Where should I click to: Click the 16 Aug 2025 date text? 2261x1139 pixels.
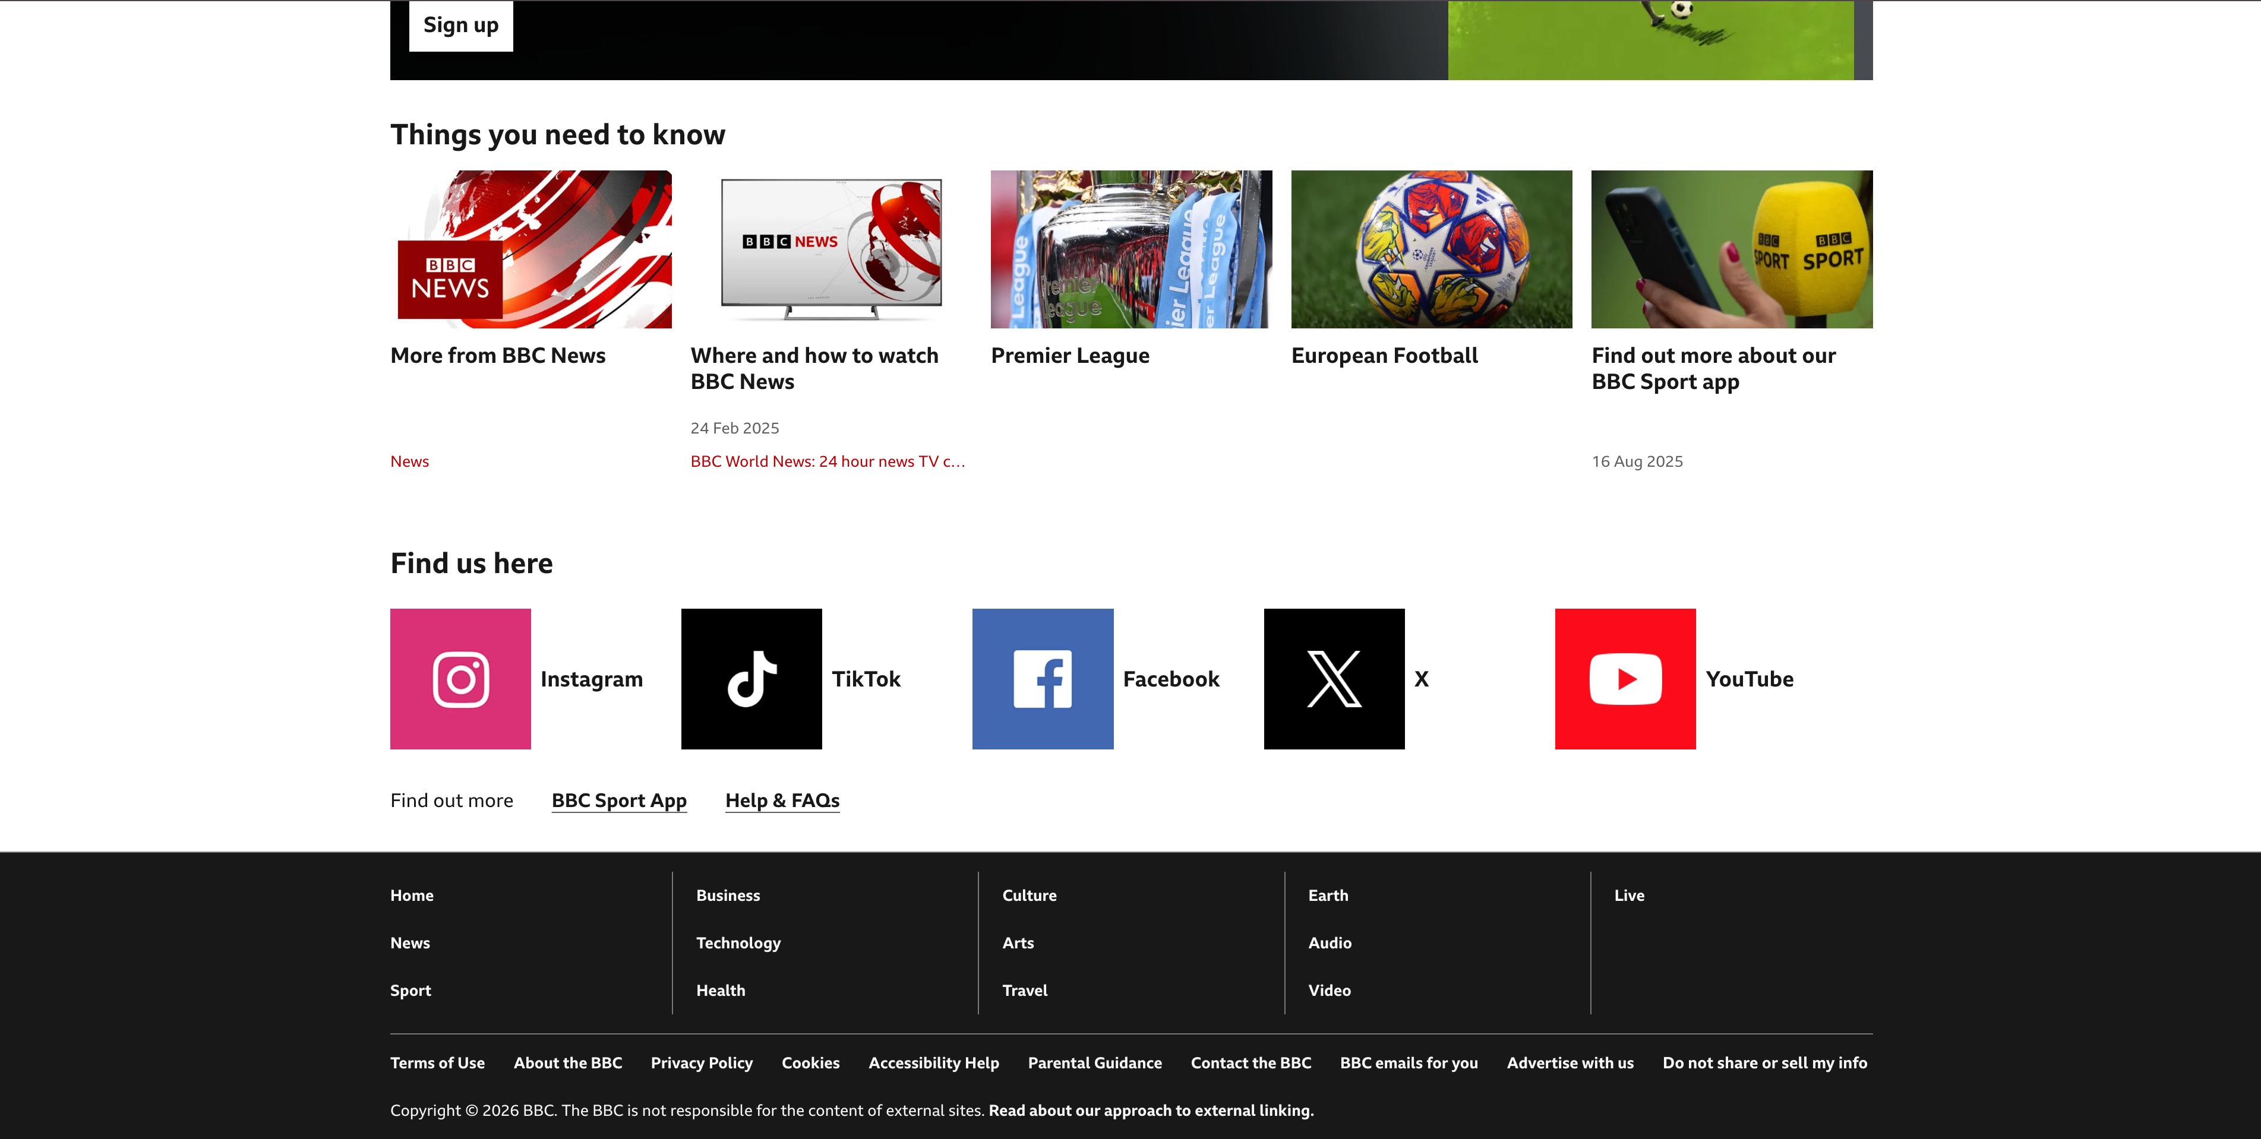[1637, 461]
